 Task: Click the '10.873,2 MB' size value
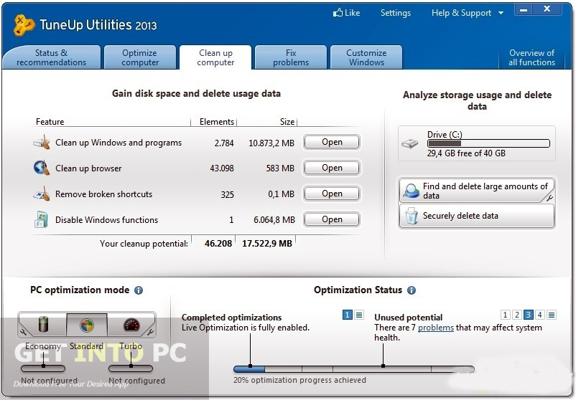coord(271,143)
